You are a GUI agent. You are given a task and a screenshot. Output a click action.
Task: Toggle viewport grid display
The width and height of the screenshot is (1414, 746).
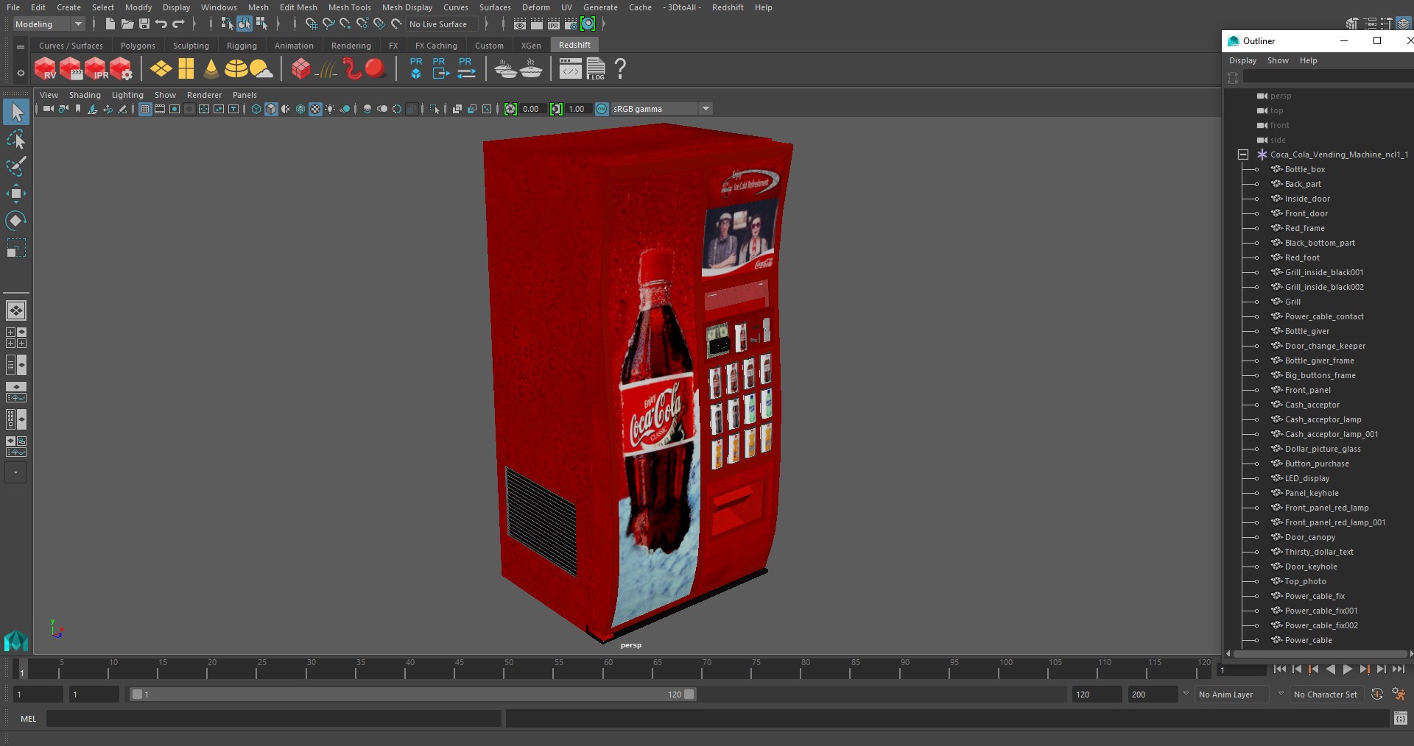[145, 109]
